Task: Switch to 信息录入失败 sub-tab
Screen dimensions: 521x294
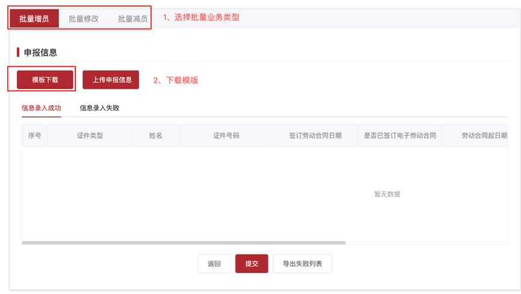Action: 99,108
